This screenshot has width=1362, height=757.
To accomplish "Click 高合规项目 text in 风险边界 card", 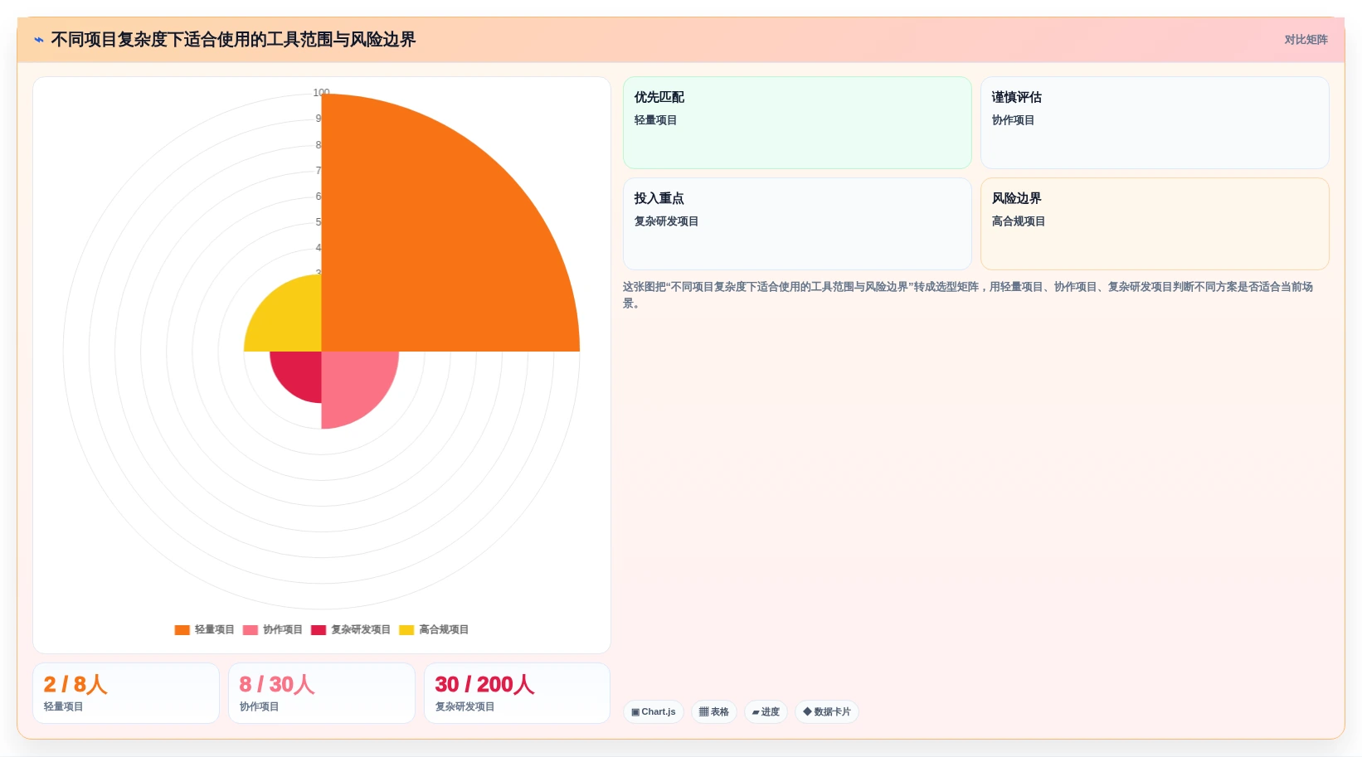I will [1019, 221].
